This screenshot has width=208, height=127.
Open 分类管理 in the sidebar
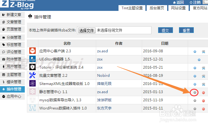click(x=12, y=37)
